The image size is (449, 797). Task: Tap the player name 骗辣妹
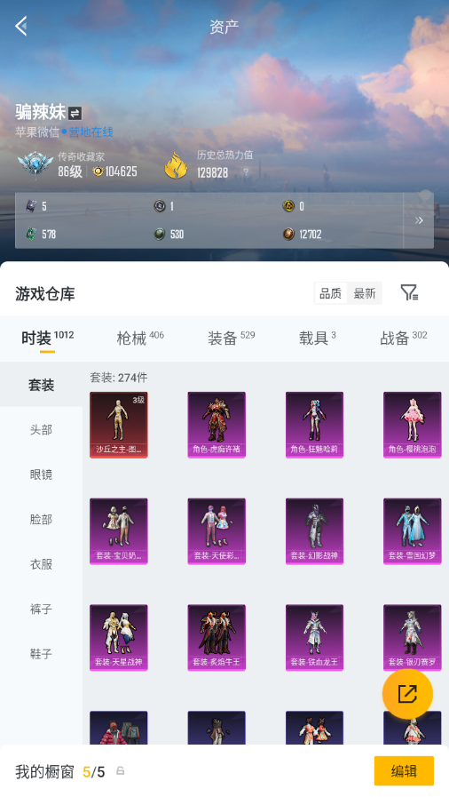pyautogui.click(x=41, y=112)
